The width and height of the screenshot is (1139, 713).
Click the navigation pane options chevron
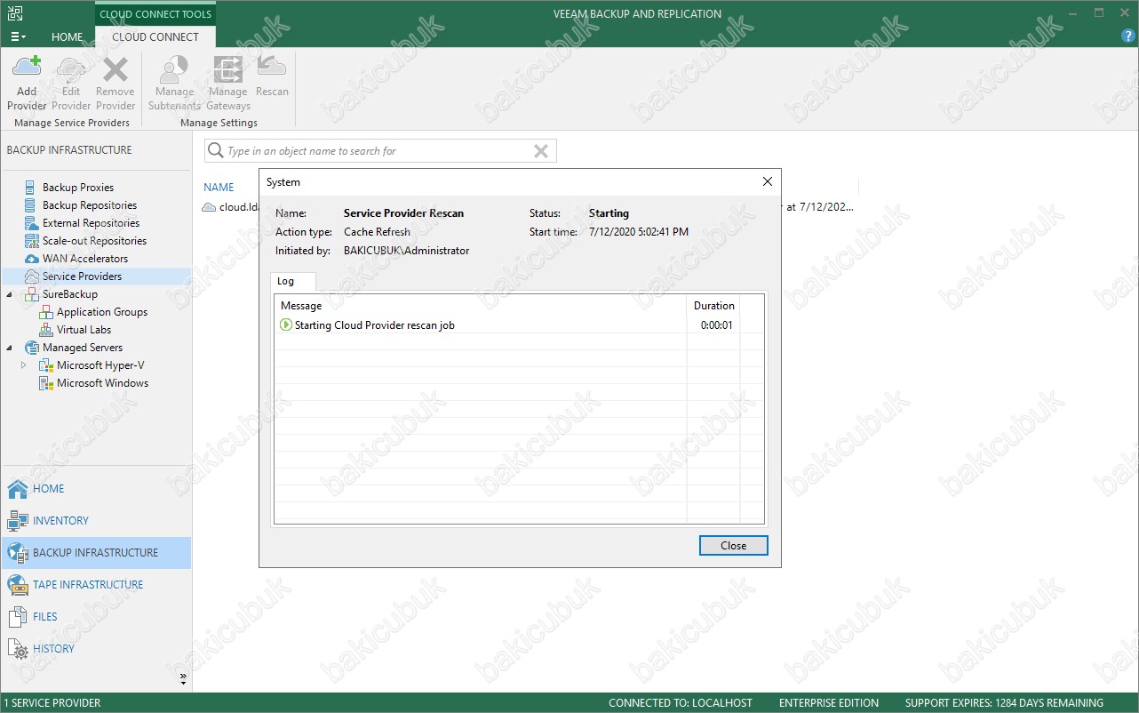[183, 678]
